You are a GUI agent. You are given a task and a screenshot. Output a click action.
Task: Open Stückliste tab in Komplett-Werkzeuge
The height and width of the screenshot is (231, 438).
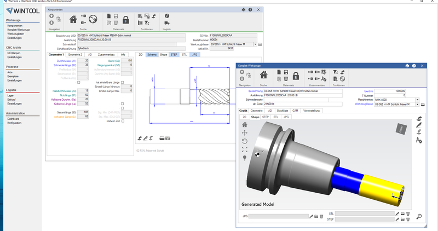pos(283,111)
